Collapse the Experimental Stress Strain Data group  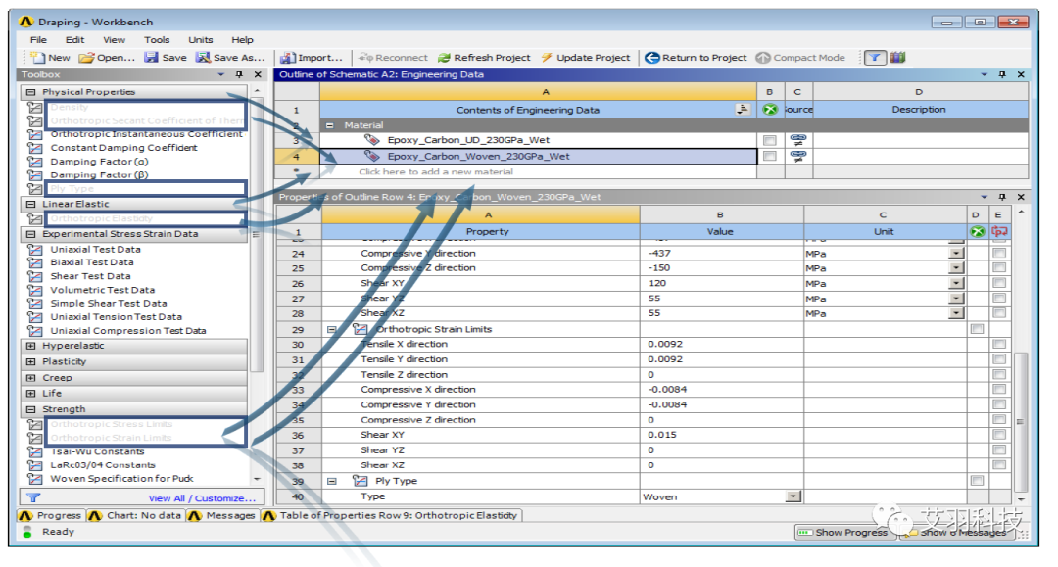click(x=30, y=234)
